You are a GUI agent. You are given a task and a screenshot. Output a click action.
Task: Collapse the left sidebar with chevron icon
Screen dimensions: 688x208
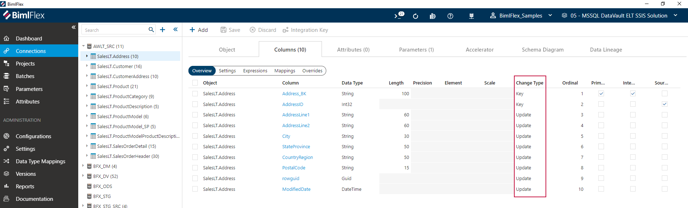coord(73,27)
